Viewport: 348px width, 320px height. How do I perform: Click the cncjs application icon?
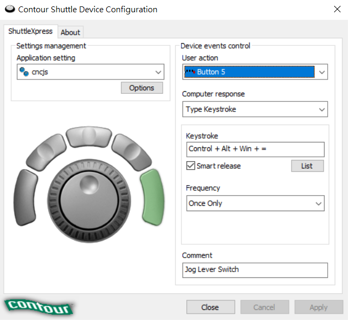pyautogui.click(x=23, y=72)
